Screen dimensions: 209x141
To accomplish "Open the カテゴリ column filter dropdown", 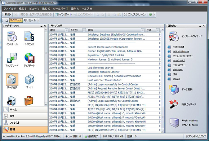I will 84,30.
